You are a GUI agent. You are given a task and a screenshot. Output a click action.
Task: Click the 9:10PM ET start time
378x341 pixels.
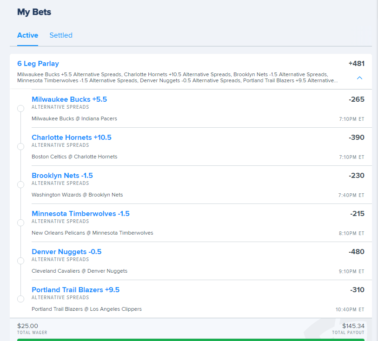tap(351, 271)
